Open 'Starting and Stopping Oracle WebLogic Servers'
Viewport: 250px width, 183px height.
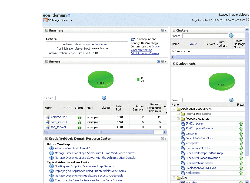(84, 166)
